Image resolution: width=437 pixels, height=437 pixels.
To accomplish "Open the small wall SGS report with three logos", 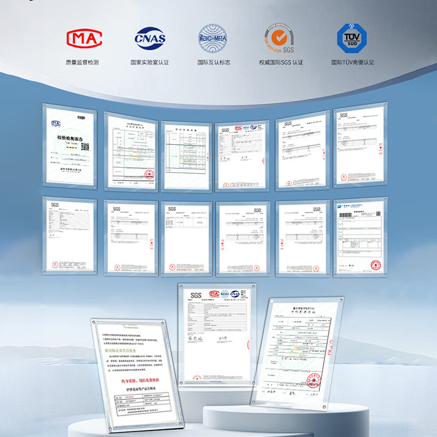I will (242, 156).
